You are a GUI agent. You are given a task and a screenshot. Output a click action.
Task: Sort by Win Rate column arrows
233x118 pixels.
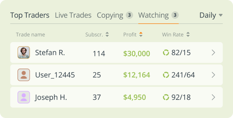[x=188, y=34]
